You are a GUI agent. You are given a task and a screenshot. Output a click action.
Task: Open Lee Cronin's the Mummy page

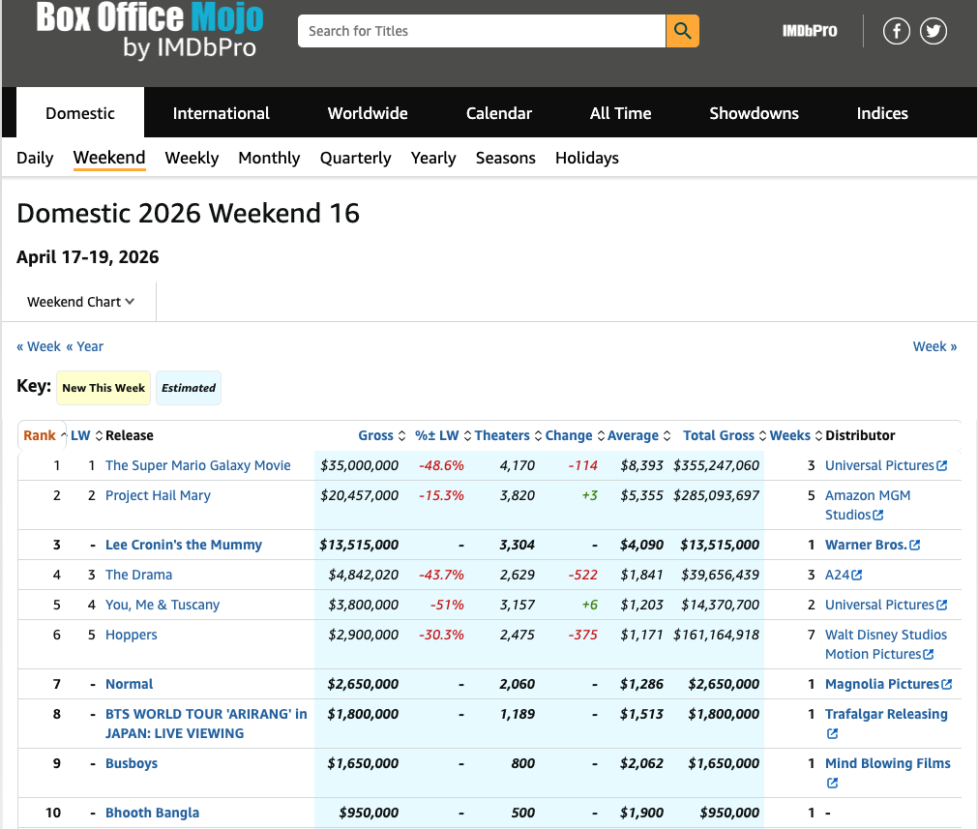(x=184, y=546)
